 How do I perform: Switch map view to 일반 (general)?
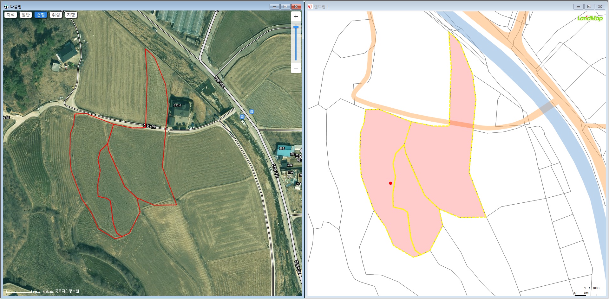click(26, 15)
